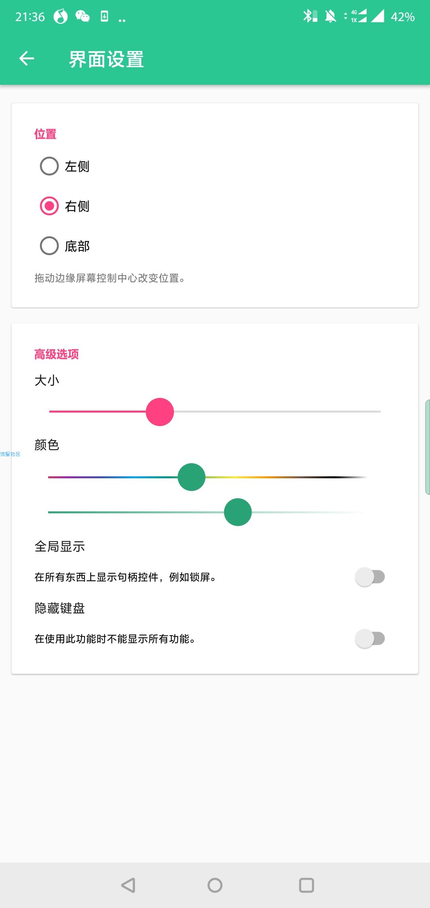Tap the first notification icon beside the clock
This screenshot has width=430, height=908.
point(61,16)
